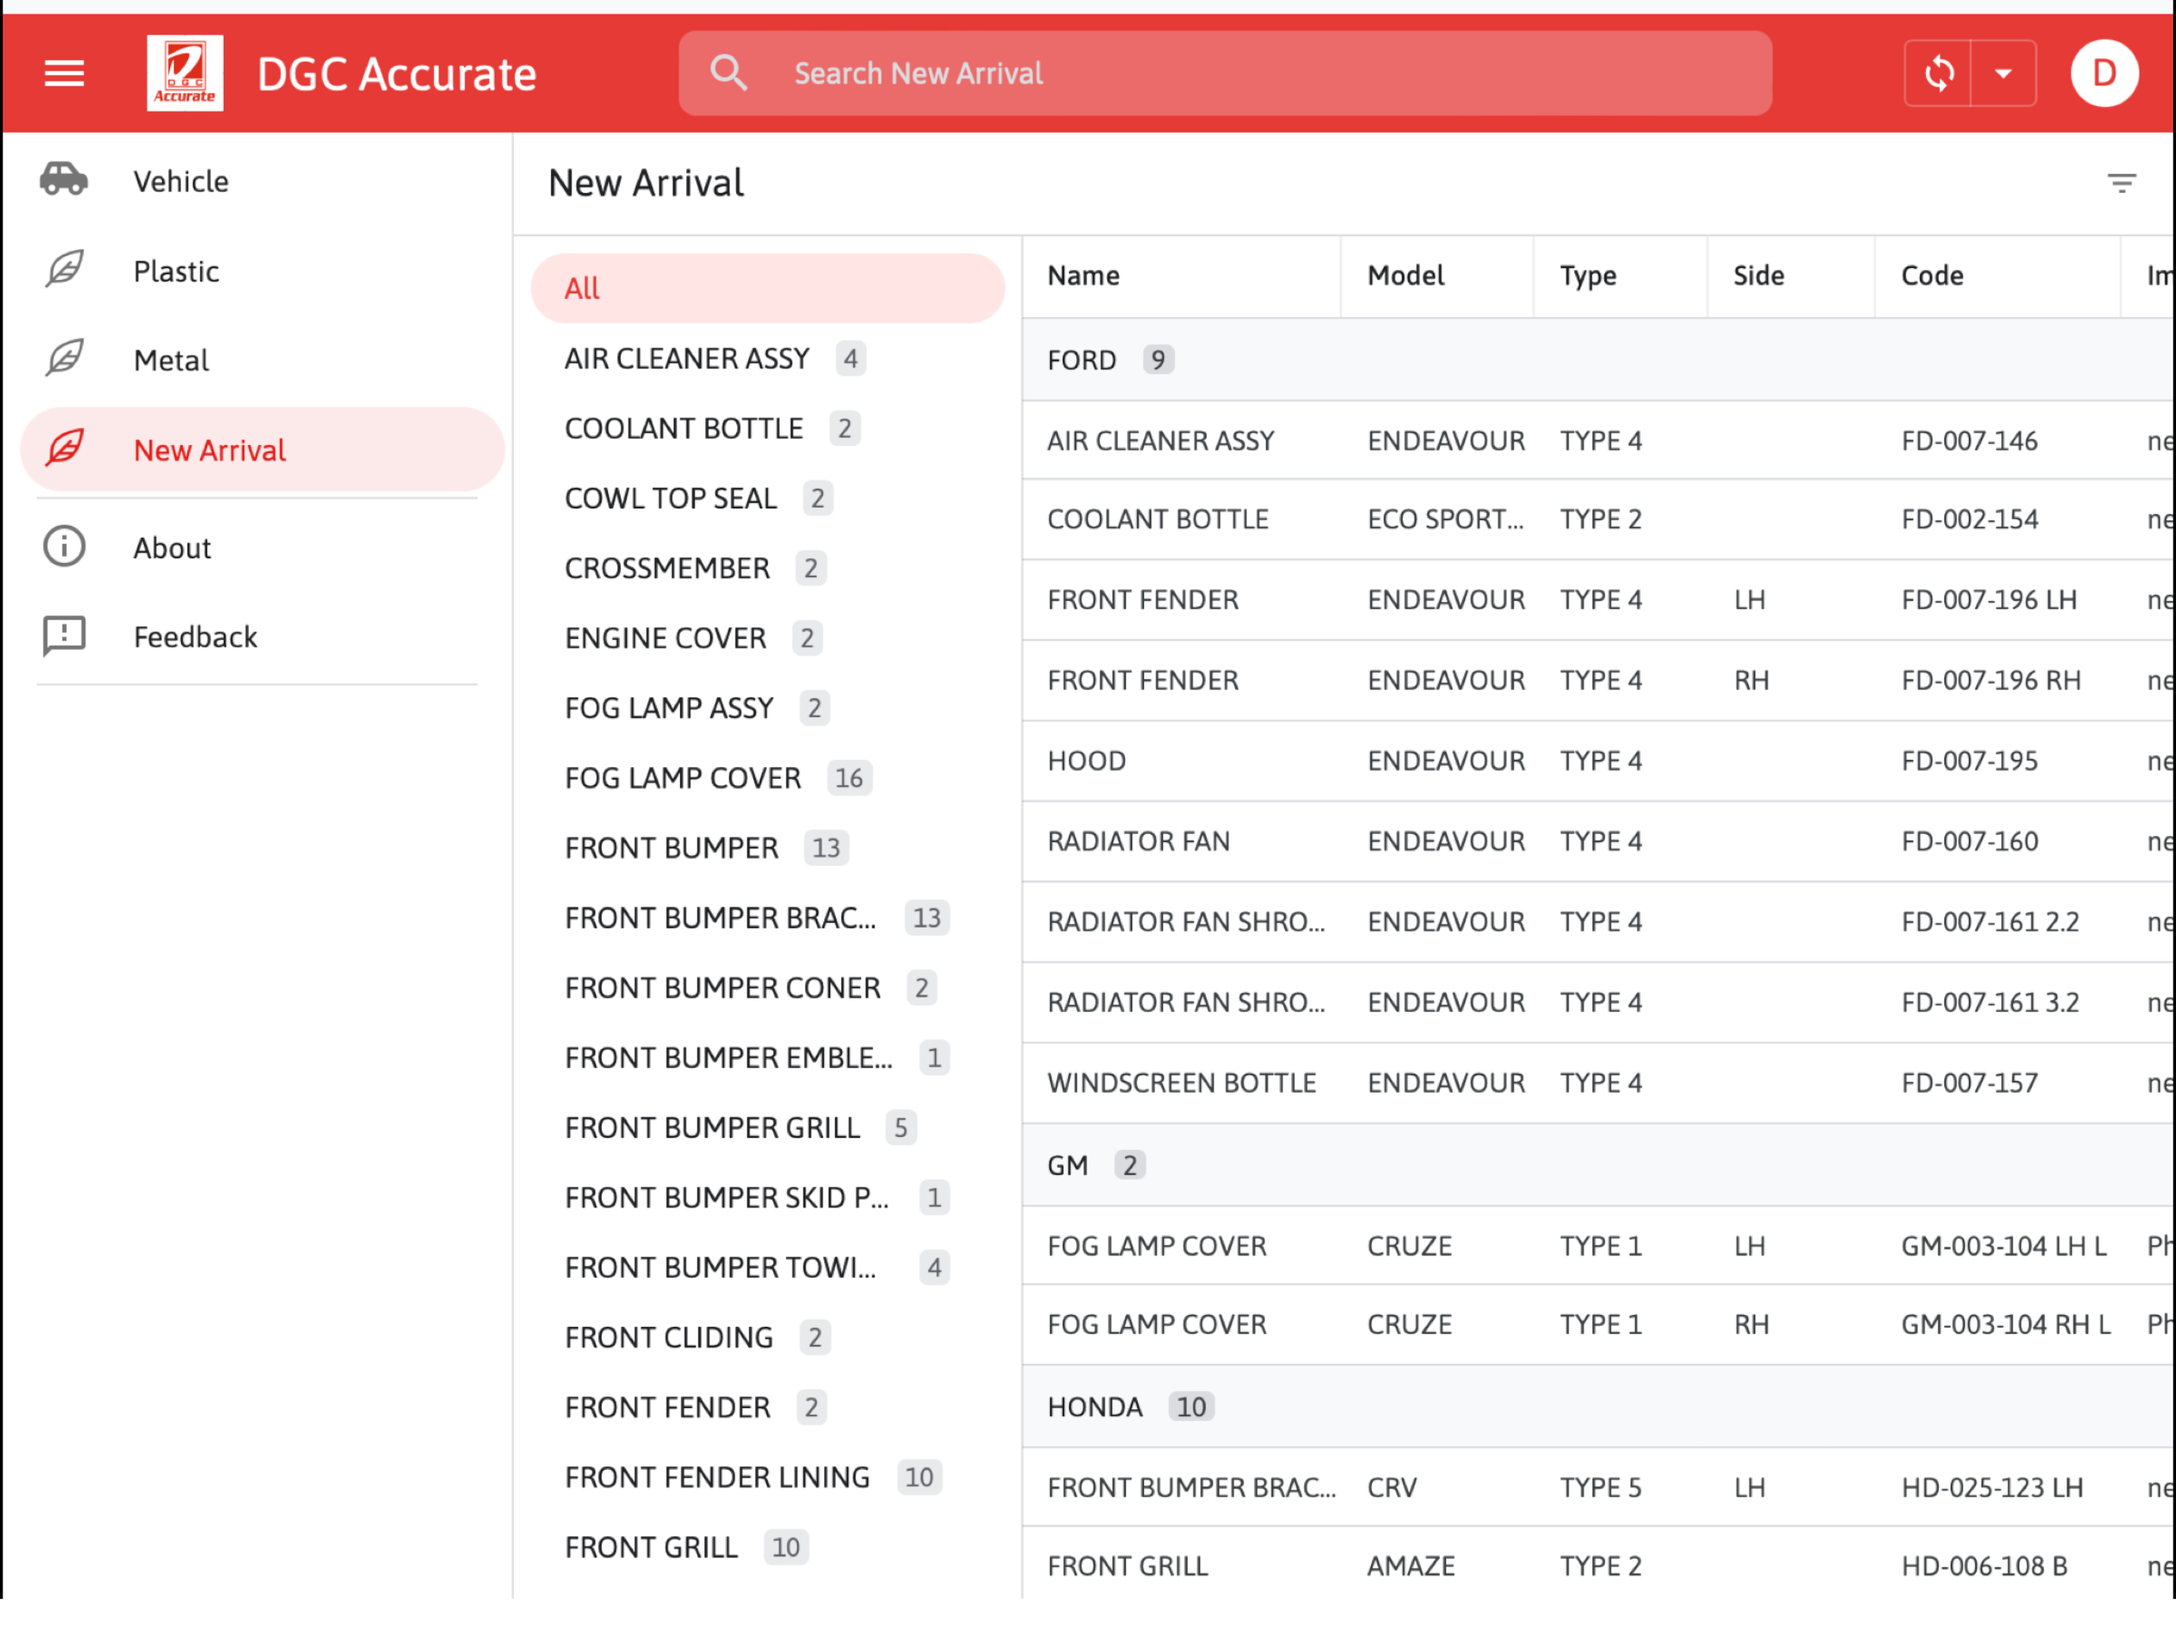The height and width of the screenshot is (1632, 2176).
Task: Filter by FRONT FENDER category
Action: [767, 1406]
